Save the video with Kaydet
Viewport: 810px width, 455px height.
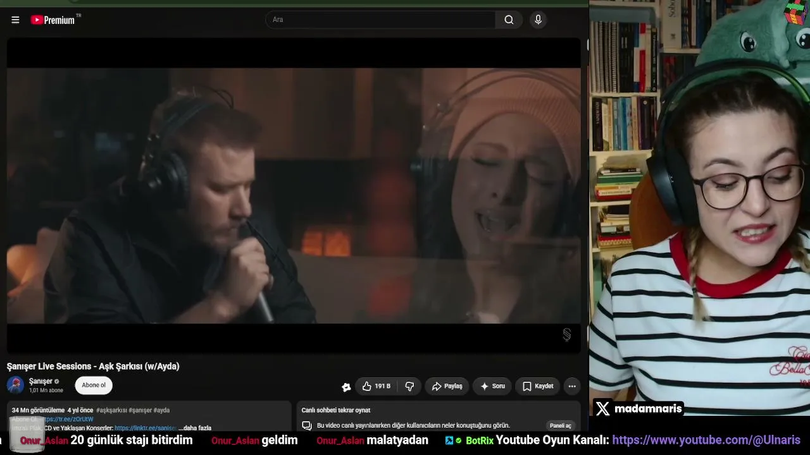538,386
